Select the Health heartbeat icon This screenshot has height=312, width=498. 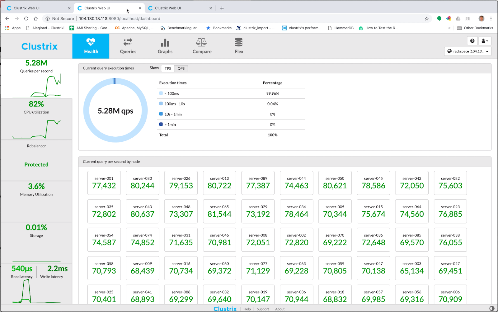click(91, 42)
